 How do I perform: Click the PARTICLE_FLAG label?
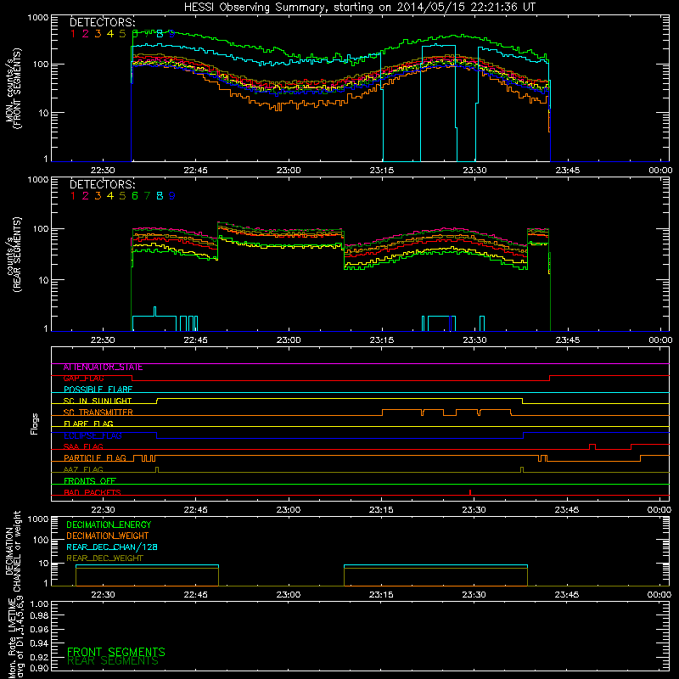pyautogui.click(x=95, y=458)
